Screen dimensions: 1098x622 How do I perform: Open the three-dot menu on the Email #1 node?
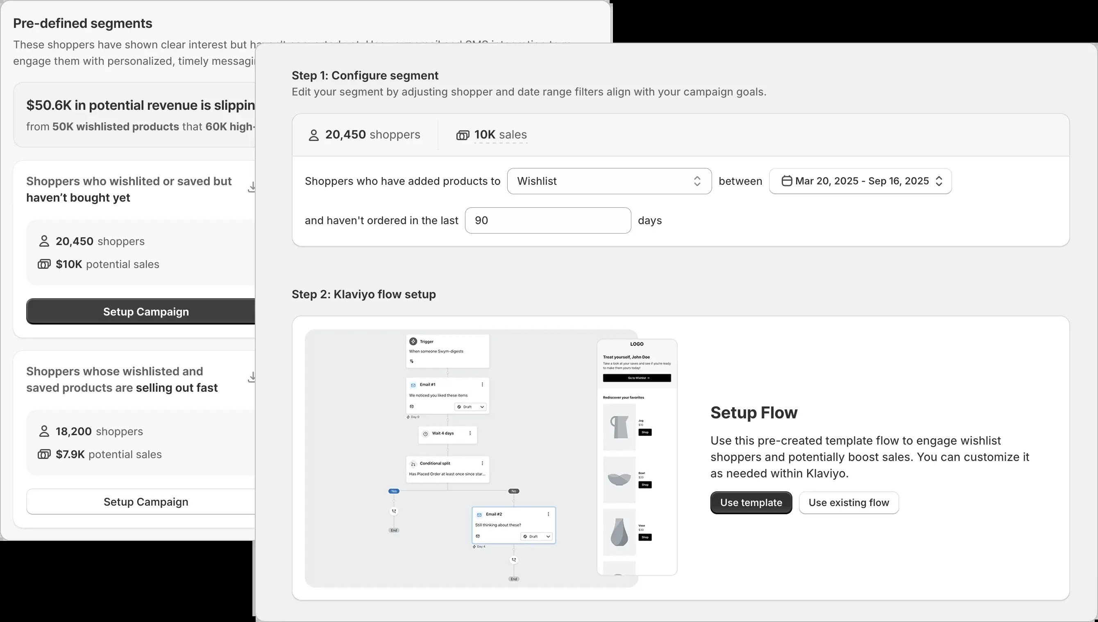[482, 385]
